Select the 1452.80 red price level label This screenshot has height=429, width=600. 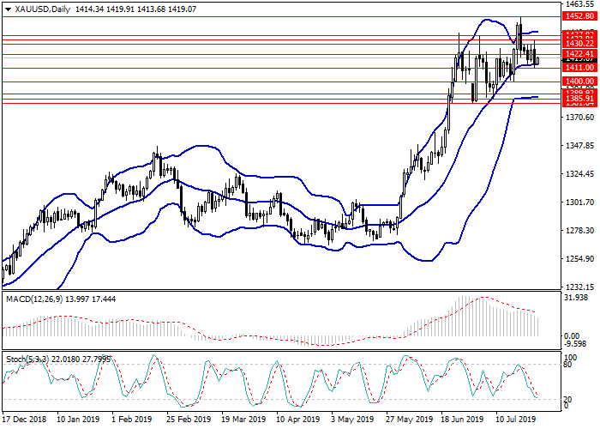579,15
